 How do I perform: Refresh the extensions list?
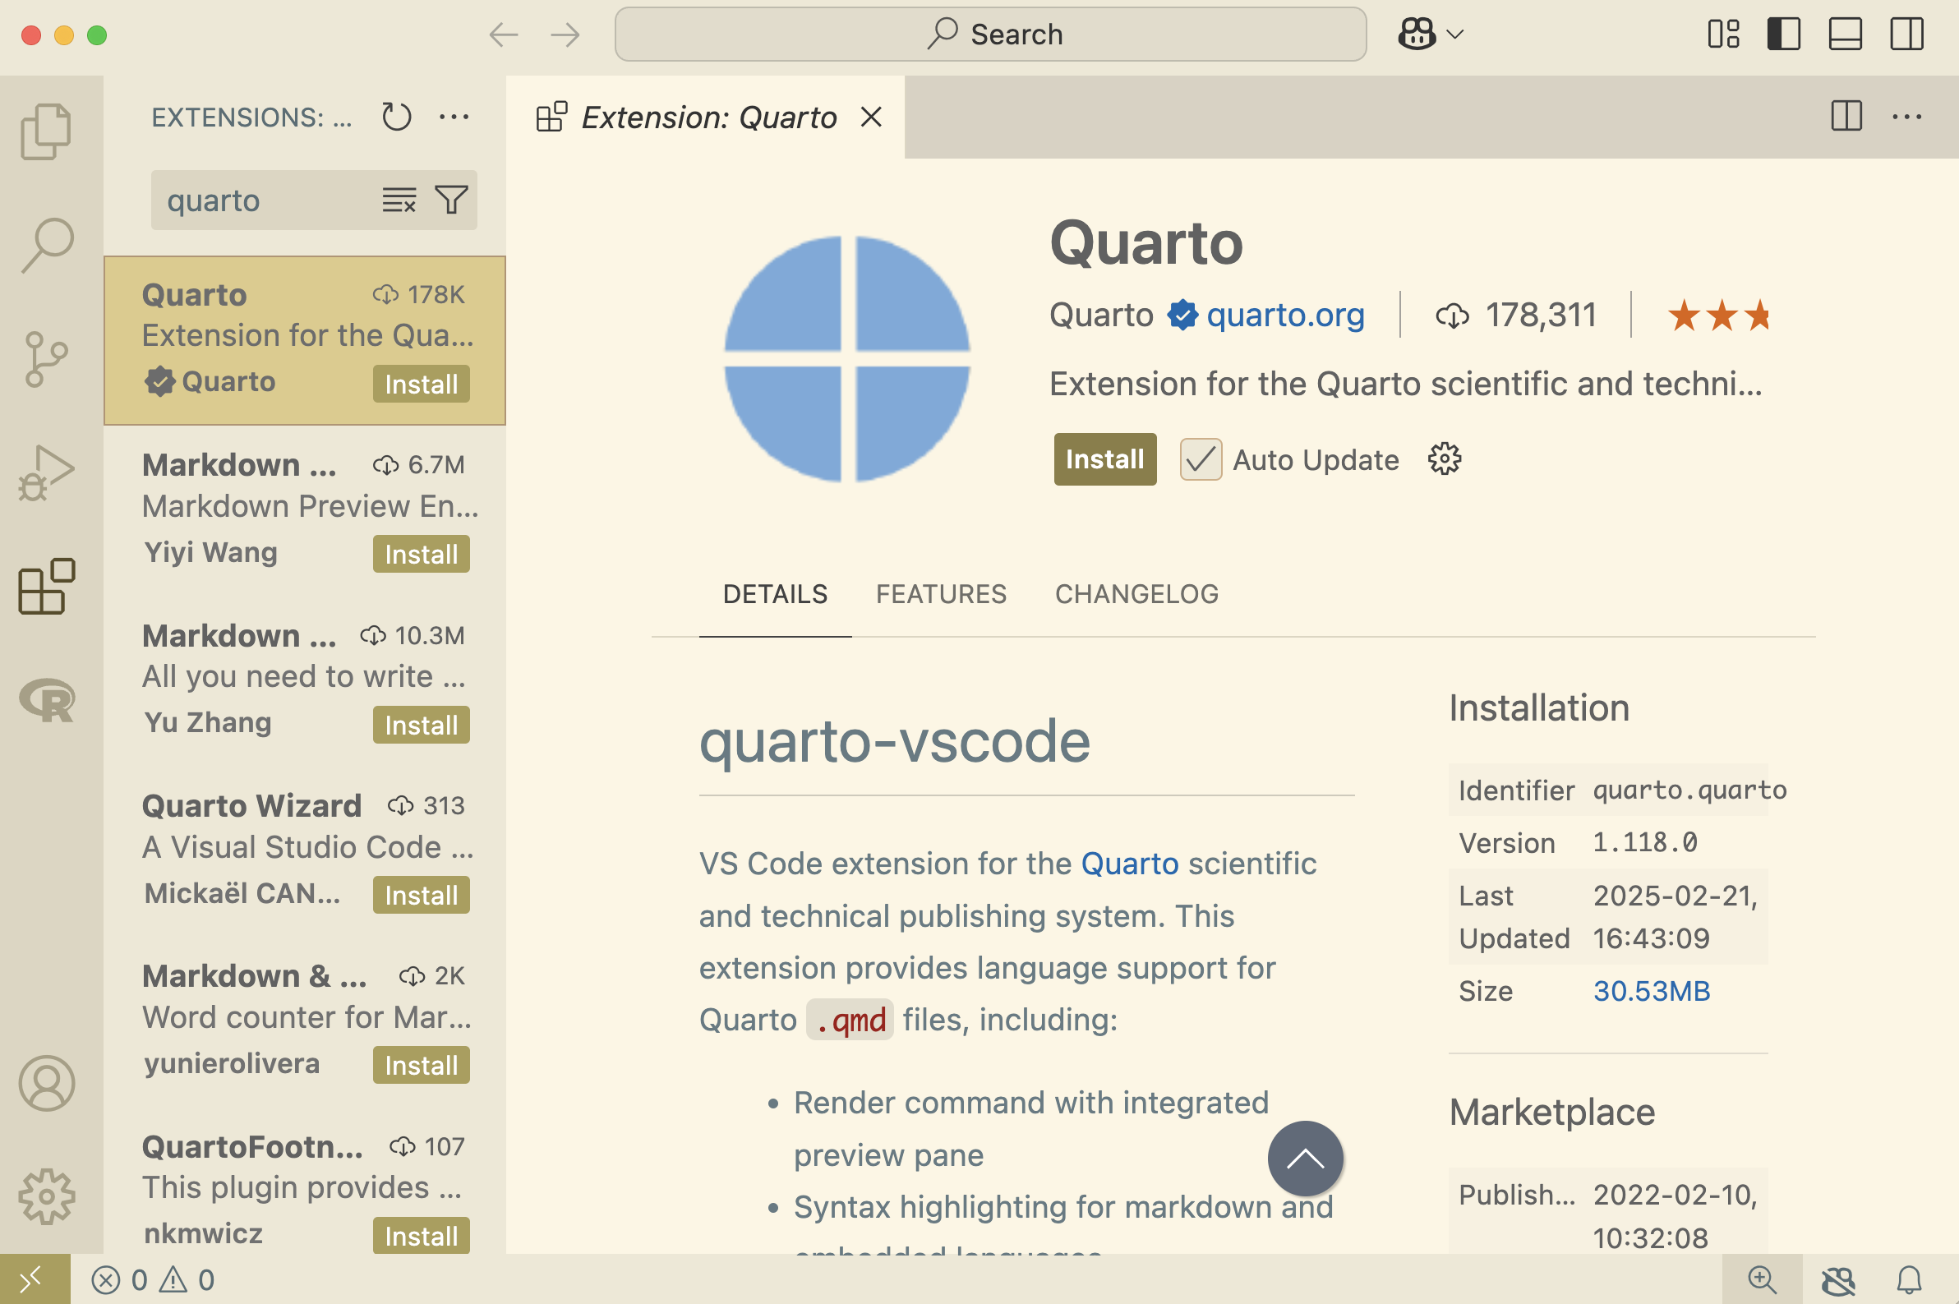[397, 117]
